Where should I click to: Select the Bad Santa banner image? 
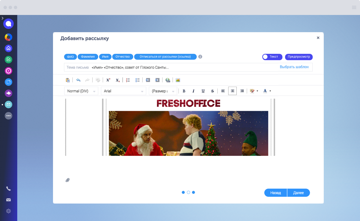[188, 133]
